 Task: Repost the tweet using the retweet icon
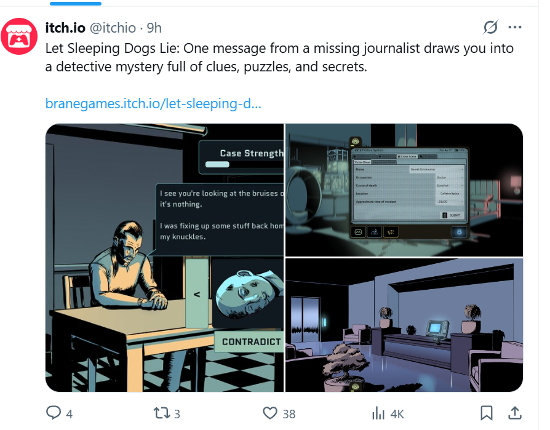tap(161, 413)
